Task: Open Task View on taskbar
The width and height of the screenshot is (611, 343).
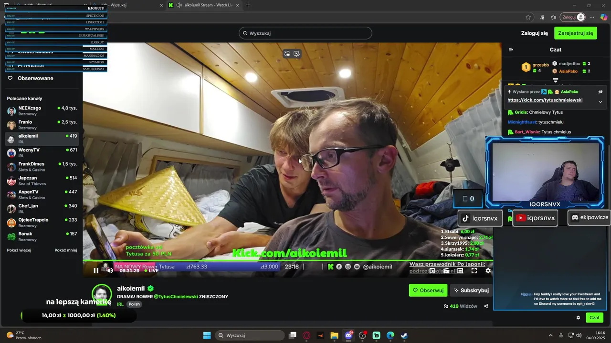Action: (x=293, y=335)
